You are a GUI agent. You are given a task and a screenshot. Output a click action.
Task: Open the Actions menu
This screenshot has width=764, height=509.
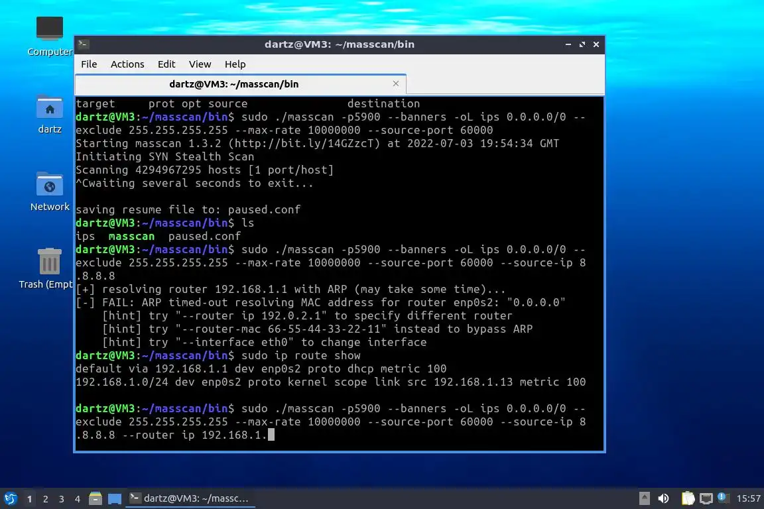click(127, 64)
